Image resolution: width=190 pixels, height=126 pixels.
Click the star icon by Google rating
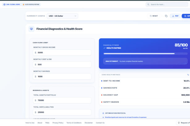tap(23, 5)
